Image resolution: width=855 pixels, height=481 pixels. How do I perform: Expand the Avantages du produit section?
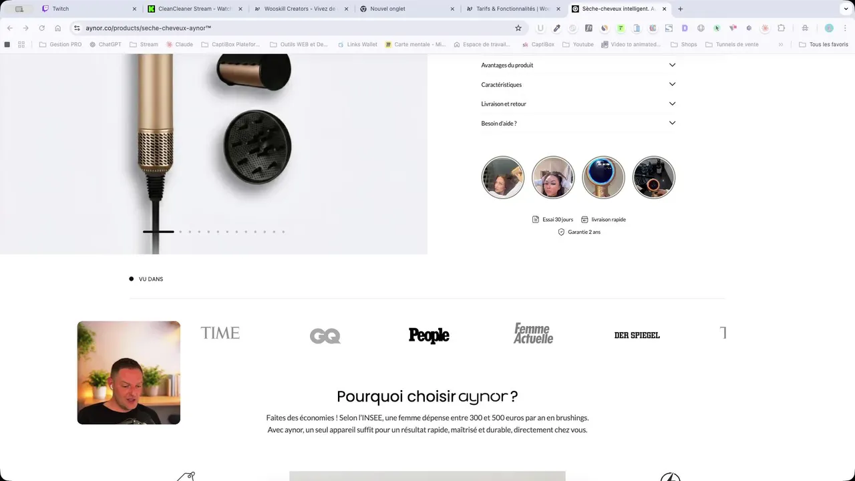tap(578, 65)
